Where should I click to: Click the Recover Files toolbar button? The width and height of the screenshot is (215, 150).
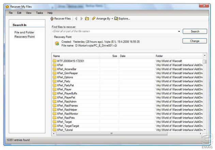(x=60, y=18)
